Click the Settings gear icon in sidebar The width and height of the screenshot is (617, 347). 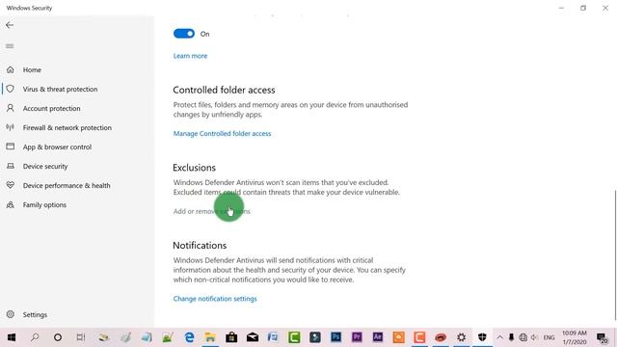(11, 314)
